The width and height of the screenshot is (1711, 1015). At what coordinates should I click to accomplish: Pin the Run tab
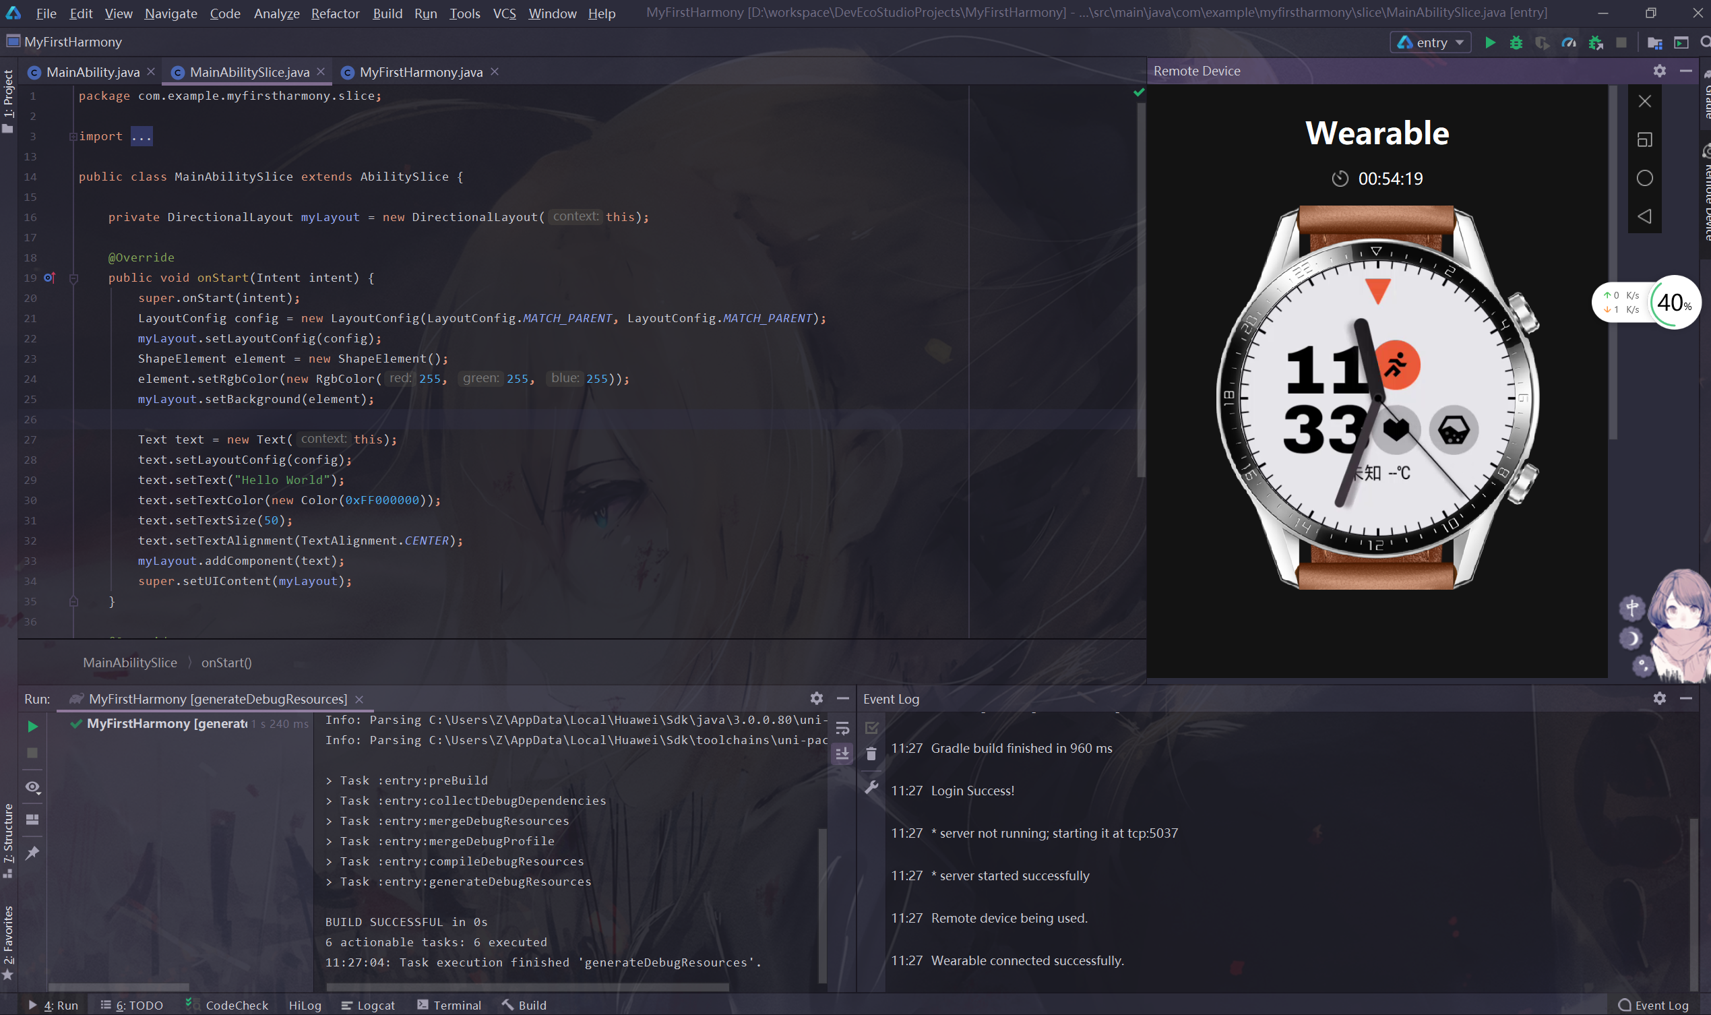[x=32, y=852]
